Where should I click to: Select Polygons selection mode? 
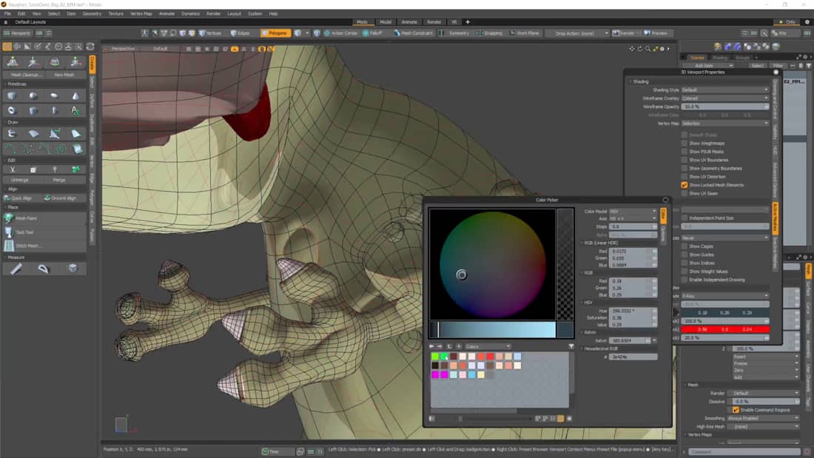275,33
